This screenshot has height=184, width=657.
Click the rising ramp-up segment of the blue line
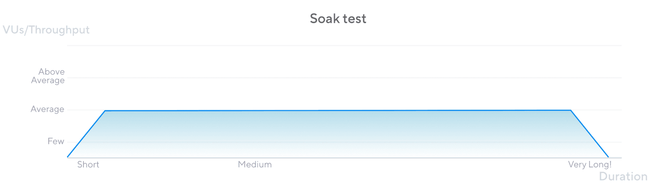pyautogui.click(x=86, y=134)
